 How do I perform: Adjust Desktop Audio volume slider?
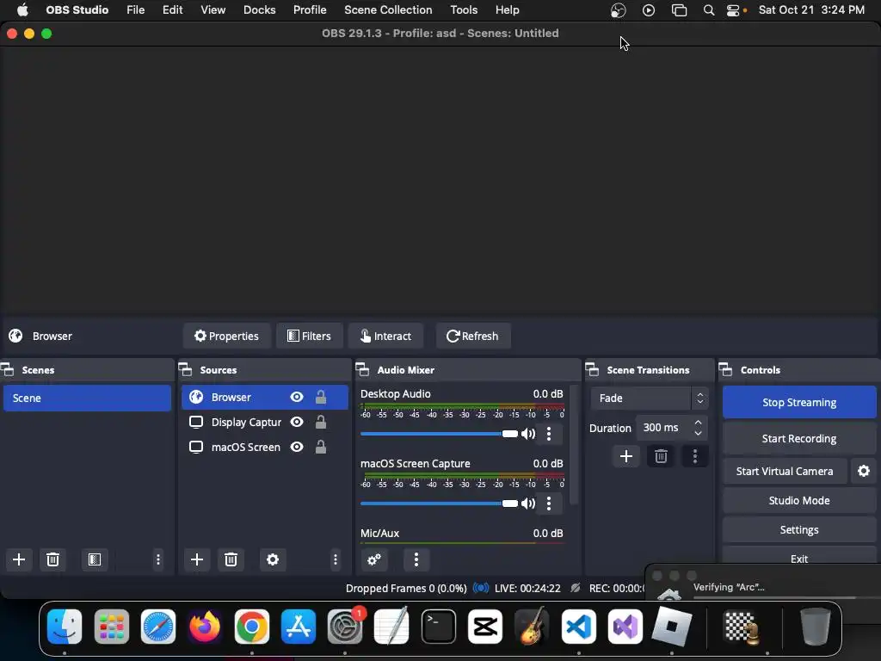(439, 434)
